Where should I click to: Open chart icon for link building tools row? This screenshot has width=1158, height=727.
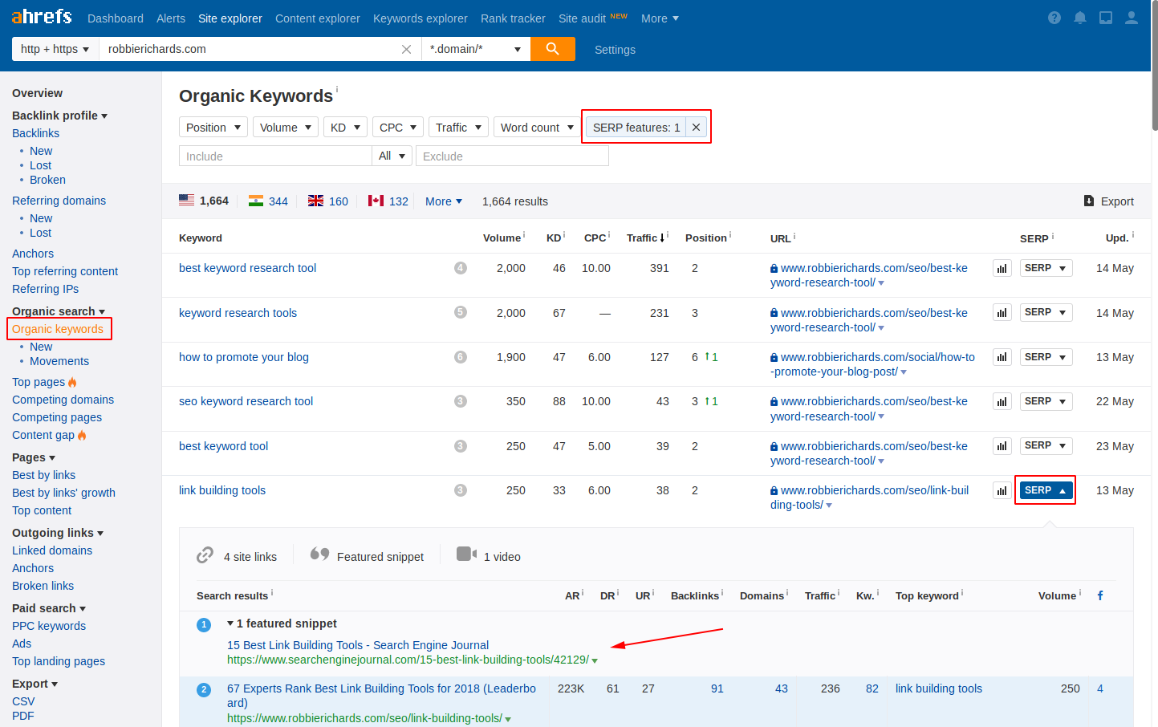(x=1002, y=490)
